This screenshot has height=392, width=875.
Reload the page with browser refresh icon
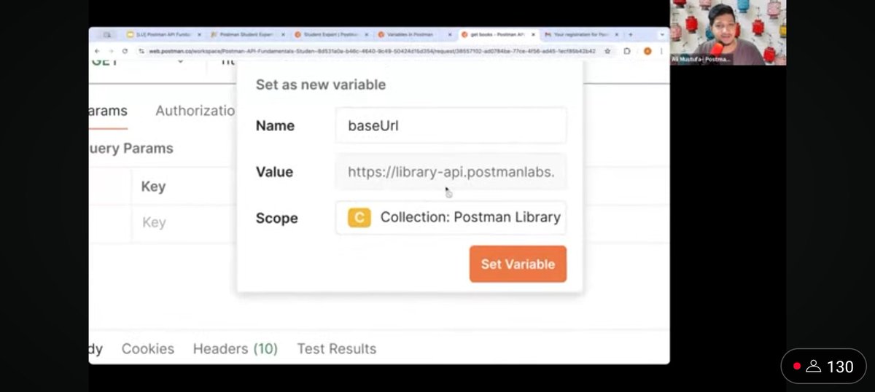pyautogui.click(x=125, y=51)
